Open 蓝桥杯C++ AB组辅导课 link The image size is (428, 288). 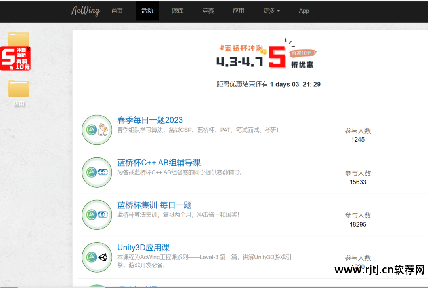[159, 163]
